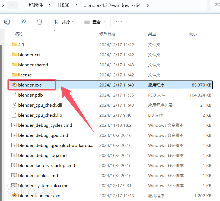Expand chevron after 三维软件 breadcrumb
Image resolution: width=220 pixels, height=201 pixels.
click(50, 5)
